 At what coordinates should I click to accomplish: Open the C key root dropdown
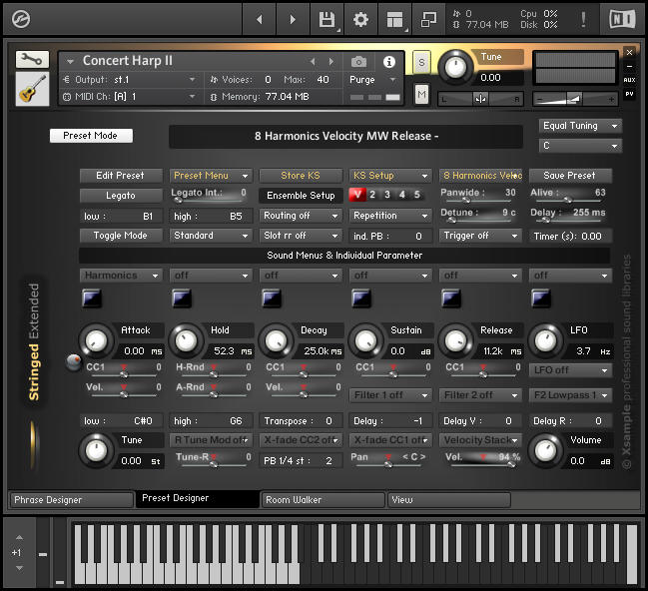[580, 146]
